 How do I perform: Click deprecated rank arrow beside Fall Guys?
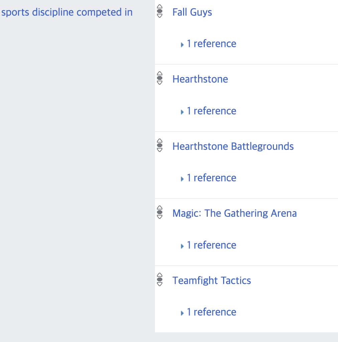click(x=160, y=16)
